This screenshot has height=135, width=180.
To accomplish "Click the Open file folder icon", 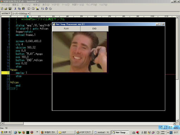I will [6, 8].
